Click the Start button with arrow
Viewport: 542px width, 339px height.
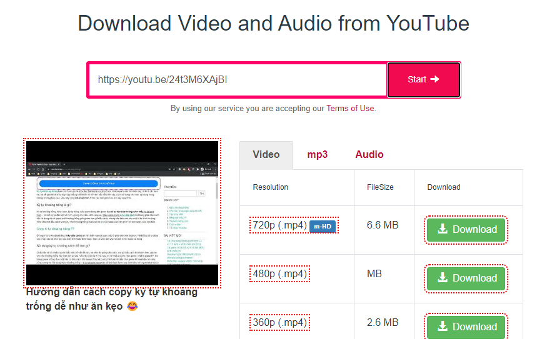[x=424, y=79]
